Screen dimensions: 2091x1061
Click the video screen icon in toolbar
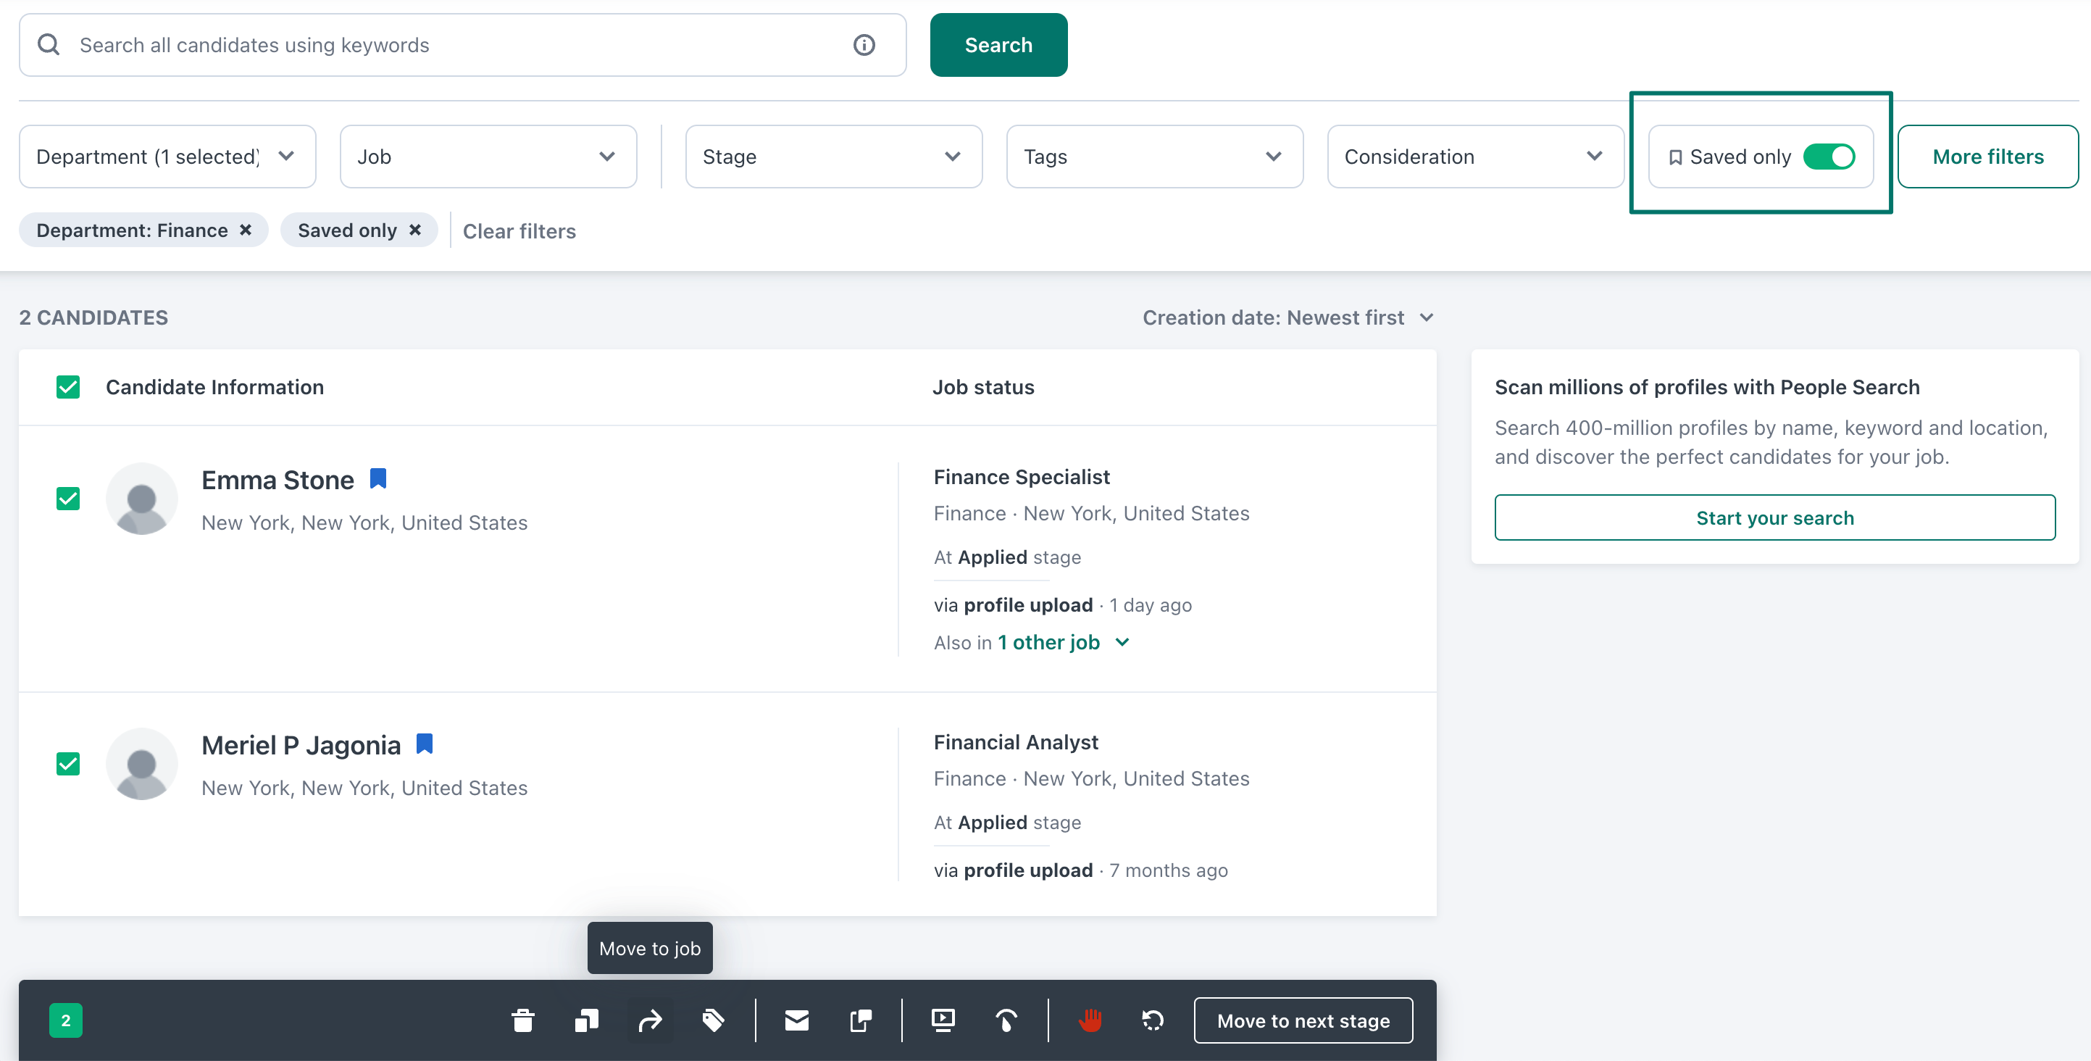[x=943, y=1020]
